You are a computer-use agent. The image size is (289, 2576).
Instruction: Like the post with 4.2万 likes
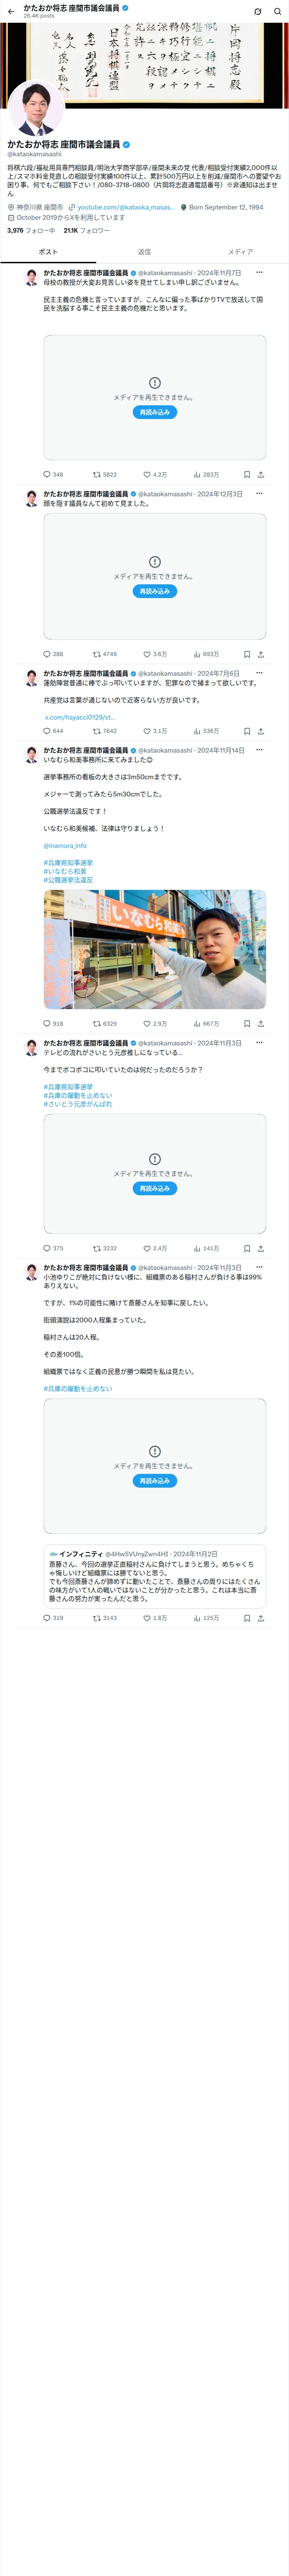click(155, 475)
